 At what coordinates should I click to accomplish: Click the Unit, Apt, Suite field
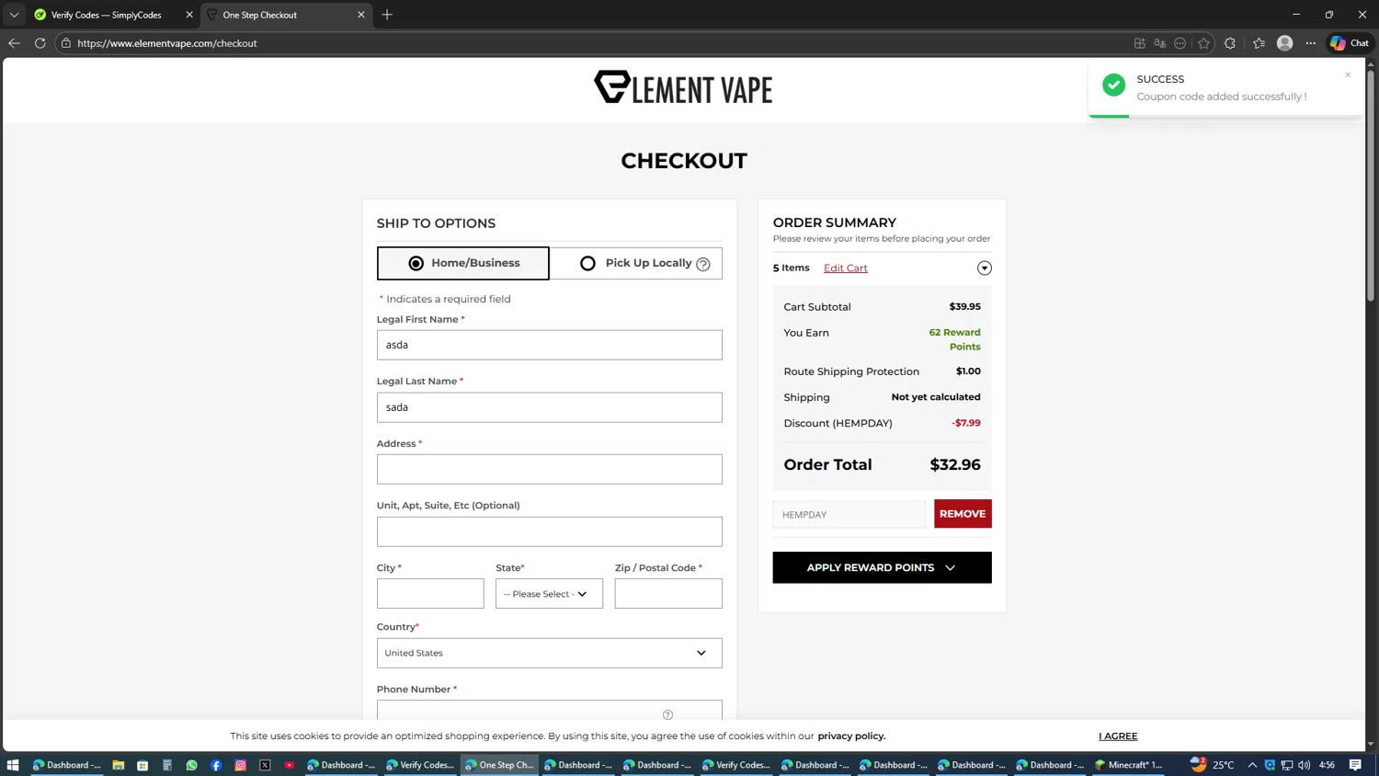coord(549,531)
